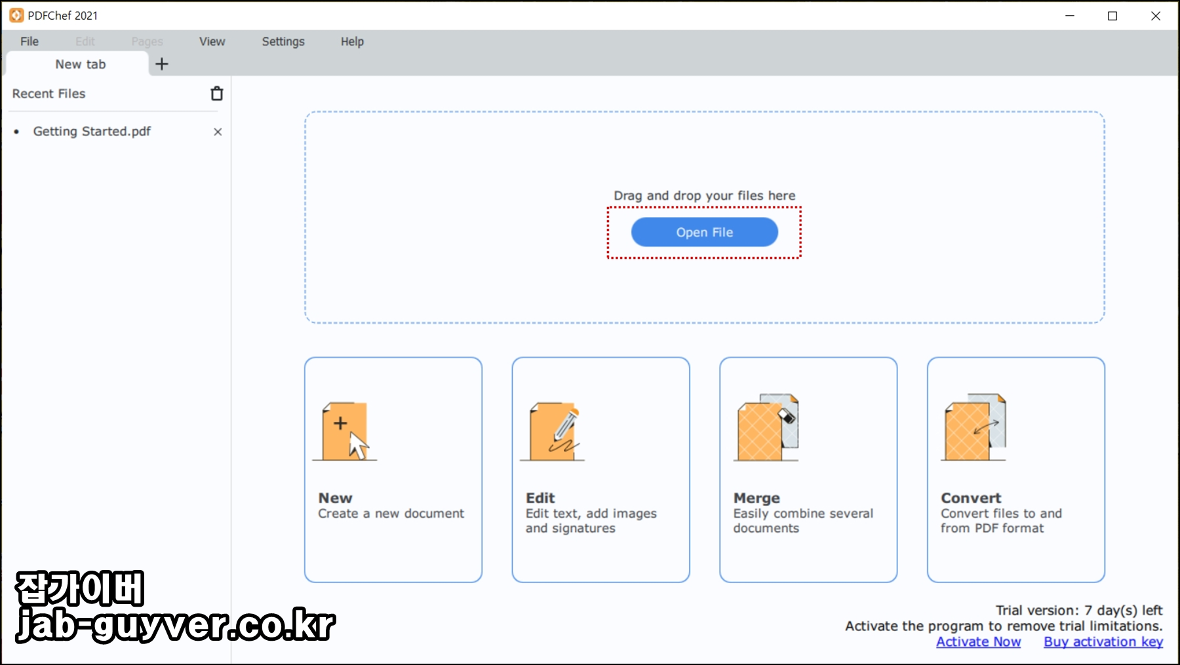This screenshot has width=1180, height=665.
Task: Switch to the New tab tab
Action: (x=77, y=64)
